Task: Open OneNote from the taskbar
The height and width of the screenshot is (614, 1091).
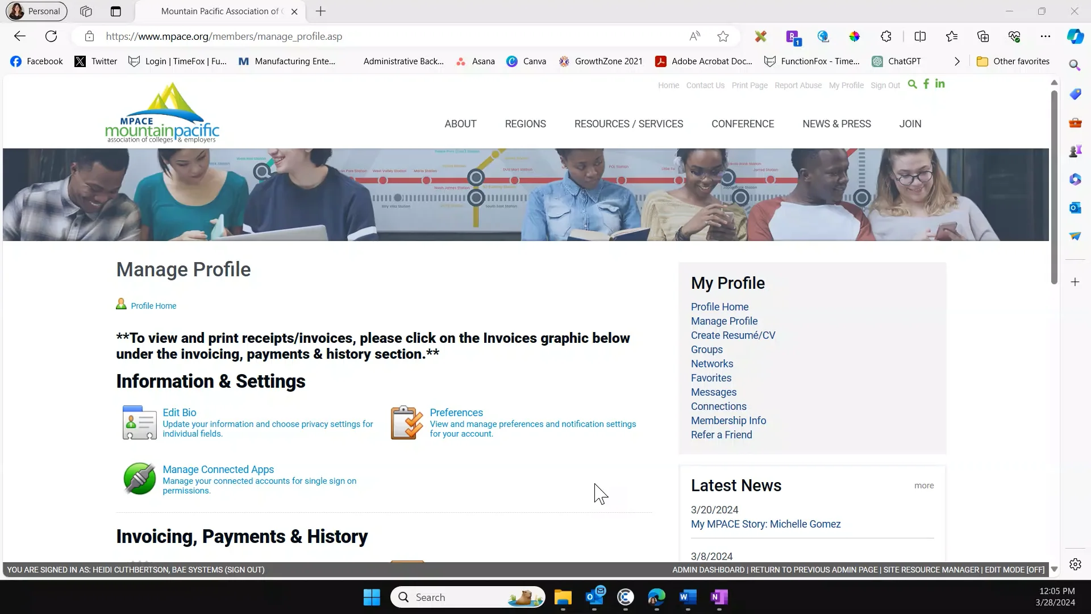Action: 719,598
